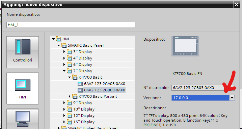This screenshot has height=129, width=242.
Task: Expand the 10'' Display folder
Action: (64, 109)
